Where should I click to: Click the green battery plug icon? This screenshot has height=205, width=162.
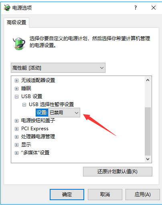pyautogui.click(x=19, y=43)
